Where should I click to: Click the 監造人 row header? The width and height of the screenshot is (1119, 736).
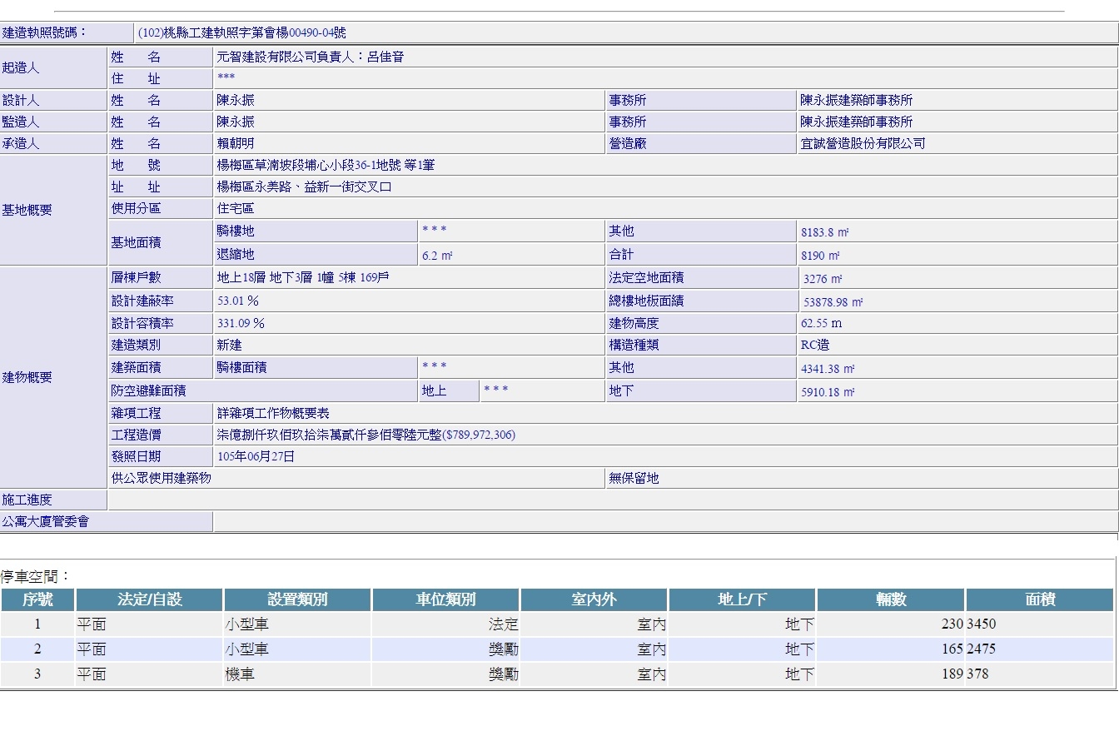tap(54, 122)
